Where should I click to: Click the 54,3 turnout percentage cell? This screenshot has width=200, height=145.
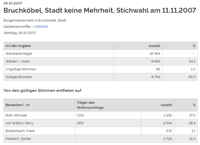pyautogui.click(x=192, y=61)
